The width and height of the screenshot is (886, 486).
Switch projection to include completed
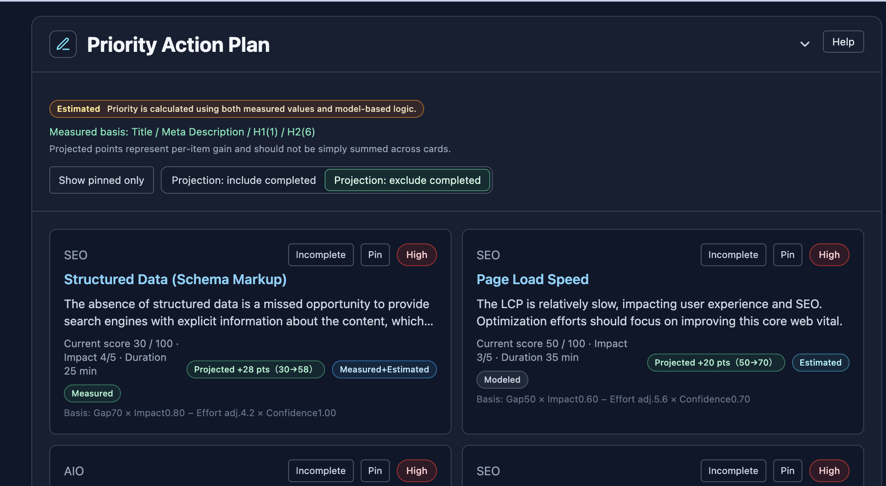(243, 180)
